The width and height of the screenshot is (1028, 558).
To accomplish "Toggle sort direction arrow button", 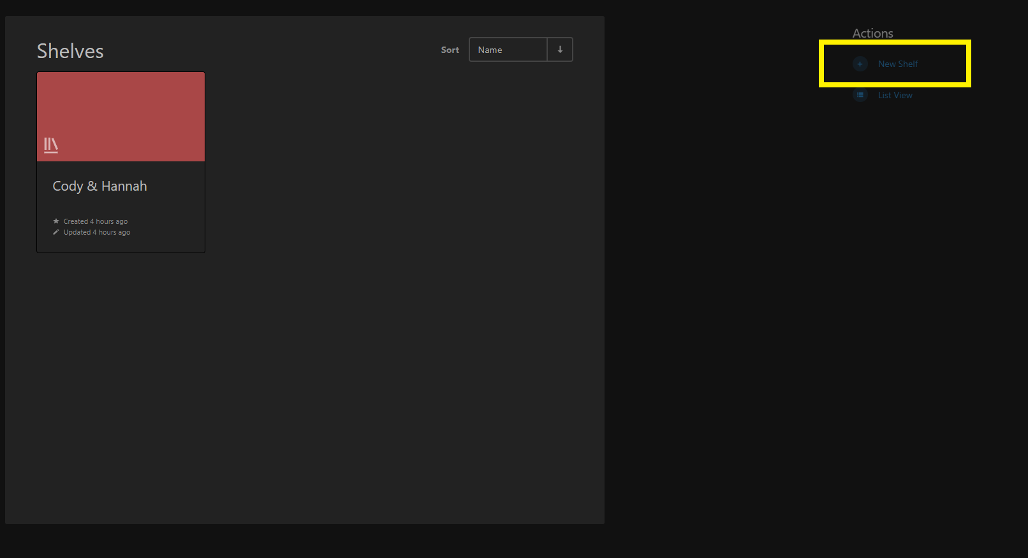I will click(560, 50).
